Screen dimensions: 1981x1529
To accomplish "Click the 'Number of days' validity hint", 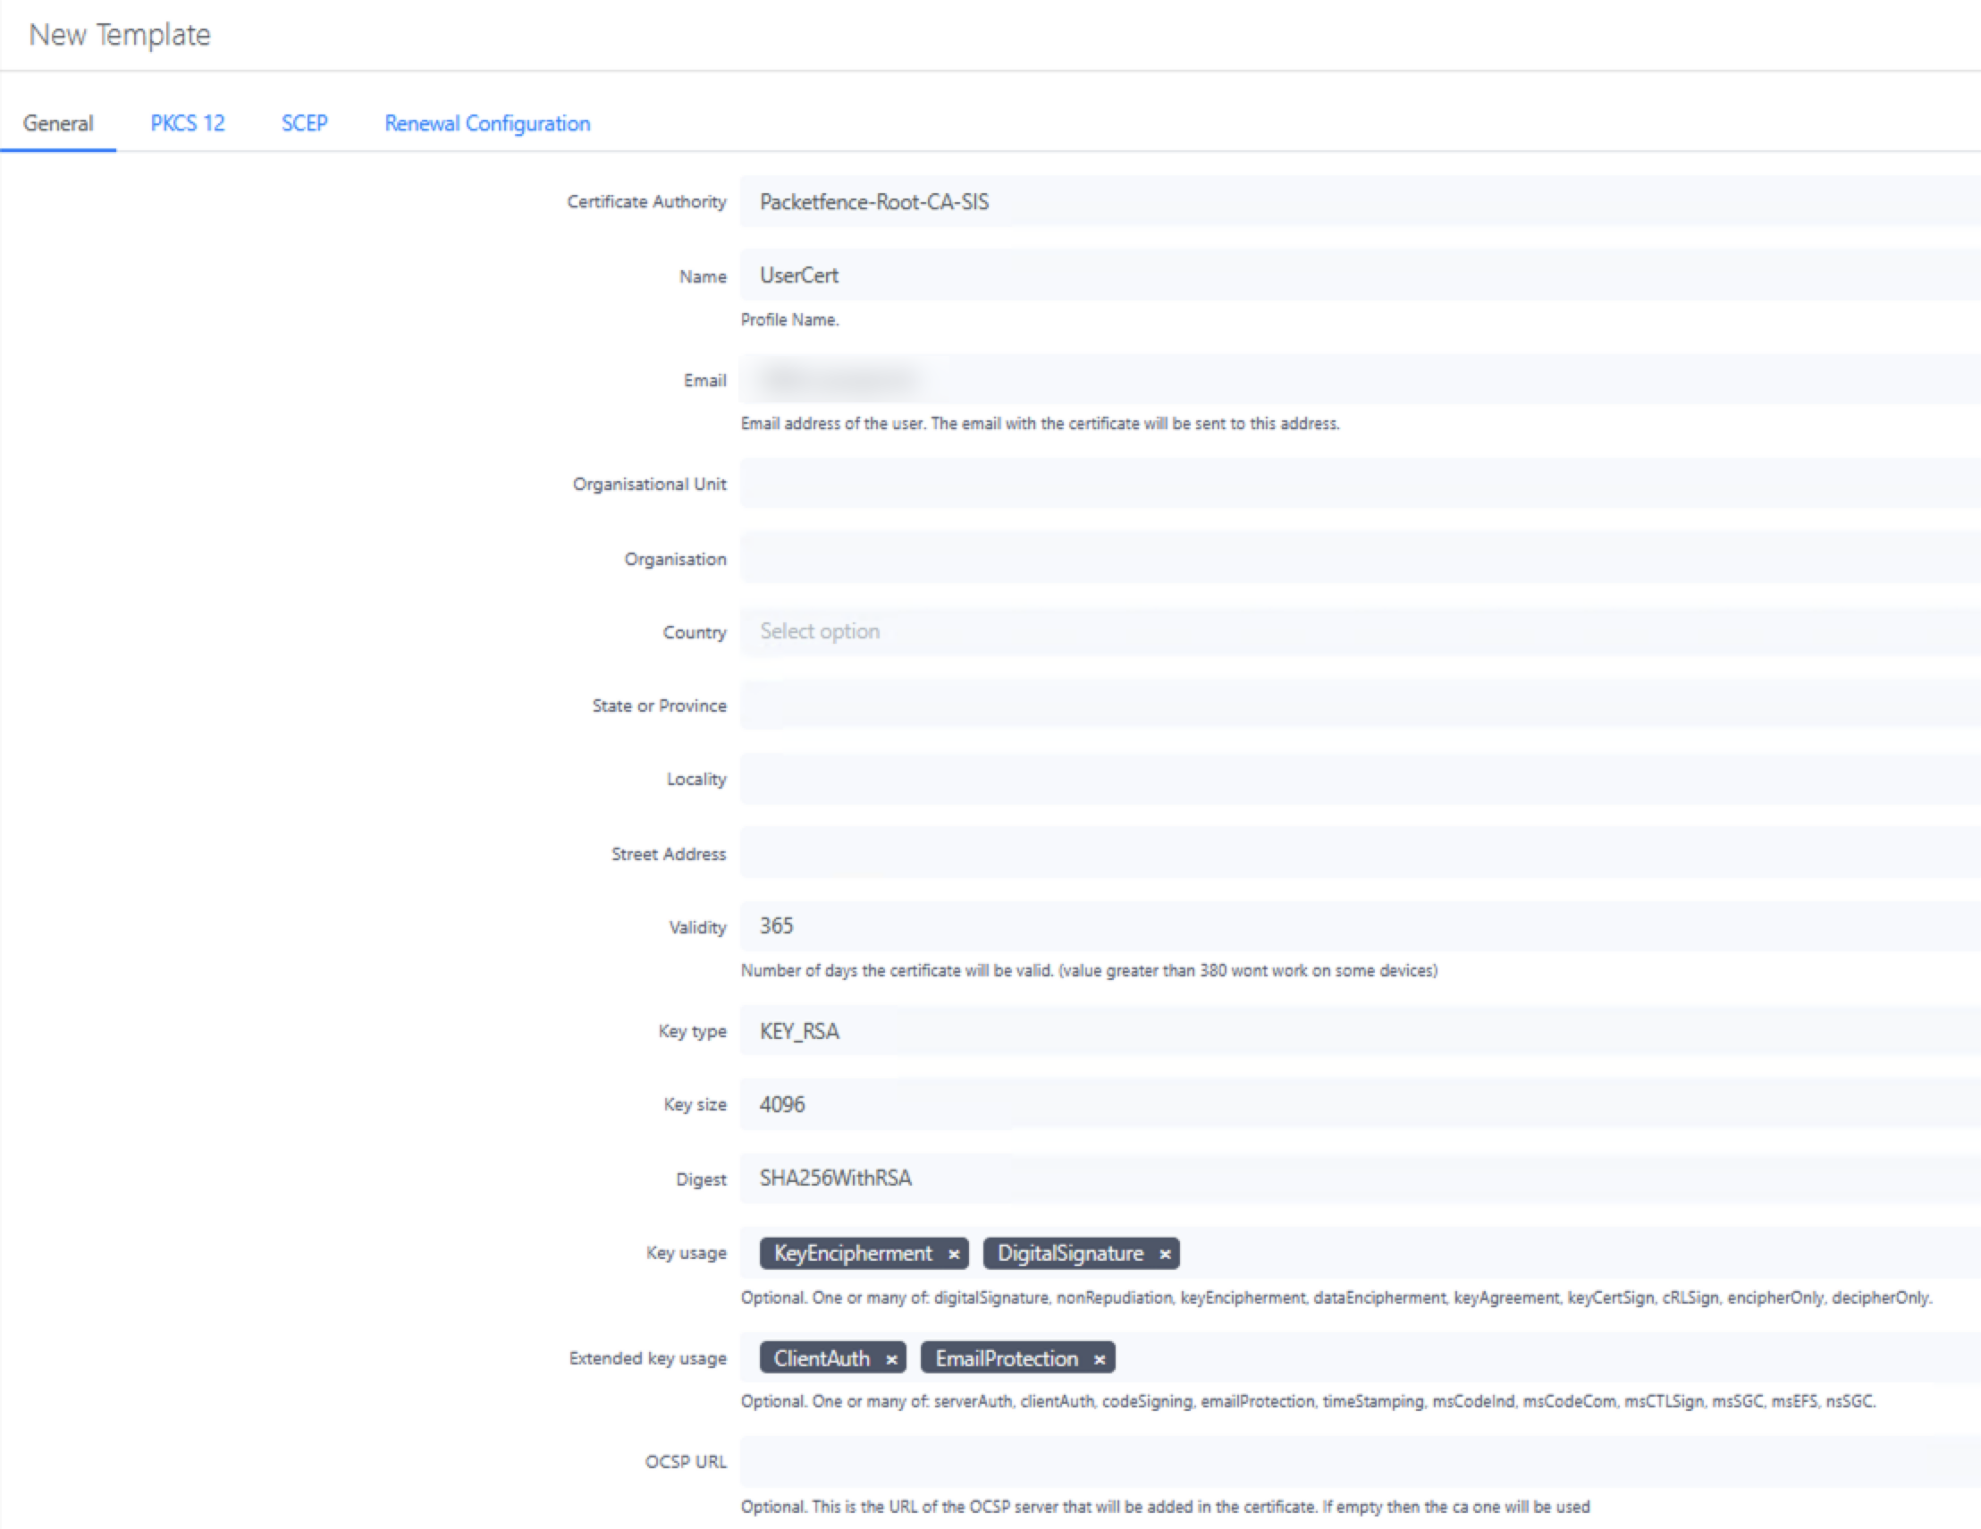I will [x=1089, y=971].
